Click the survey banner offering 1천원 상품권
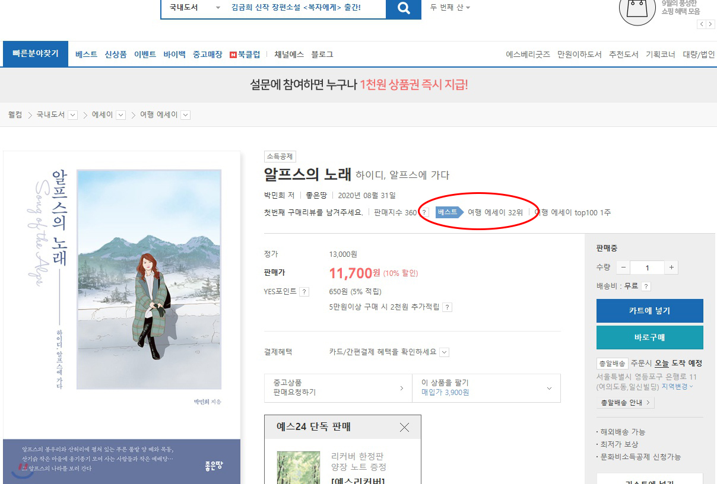Screen dimensions: 717x484 point(358,85)
